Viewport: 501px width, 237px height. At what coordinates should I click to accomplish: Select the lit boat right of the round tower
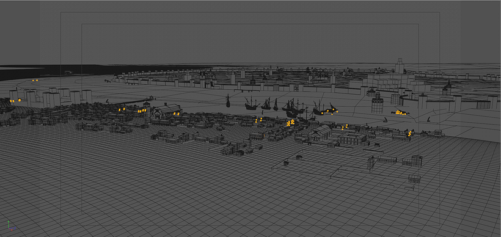click(400, 112)
